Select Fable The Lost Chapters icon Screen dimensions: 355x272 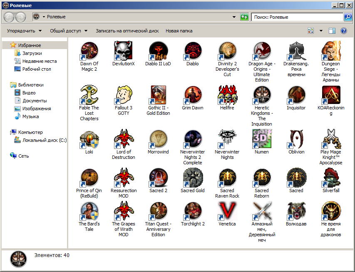pyautogui.click(x=89, y=95)
